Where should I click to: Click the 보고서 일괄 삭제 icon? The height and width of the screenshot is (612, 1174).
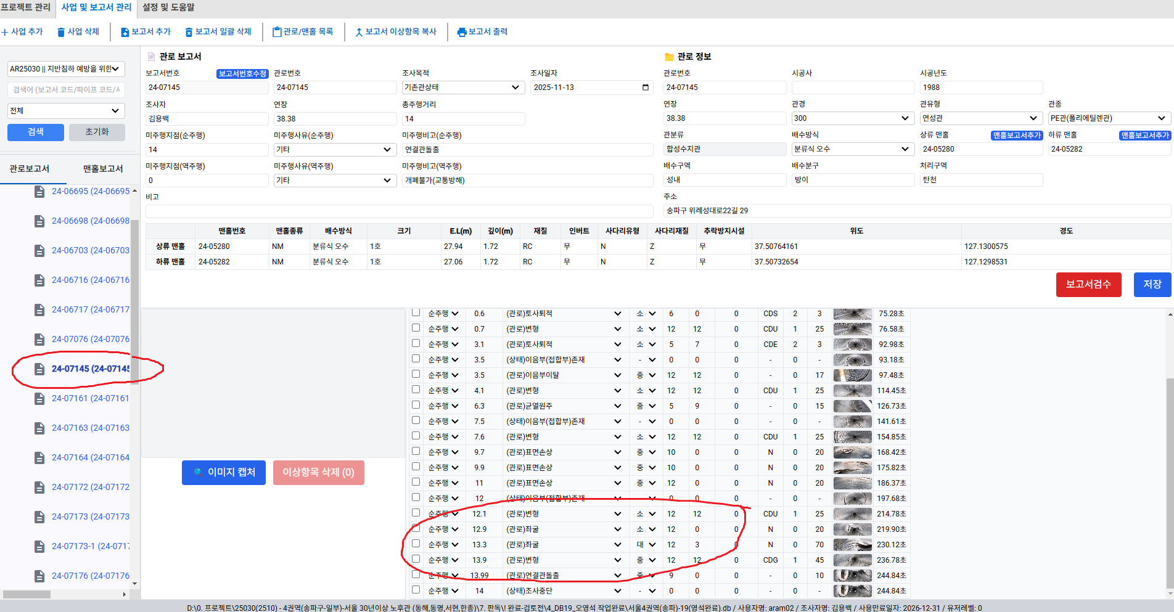189,32
